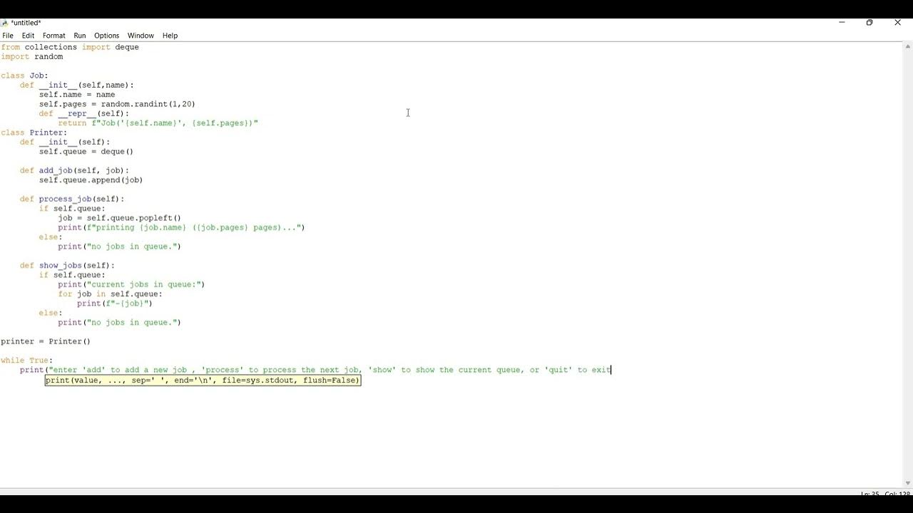
Task: Click the return f"Job(...)" line
Action: pyautogui.click(x=158, y=123)
